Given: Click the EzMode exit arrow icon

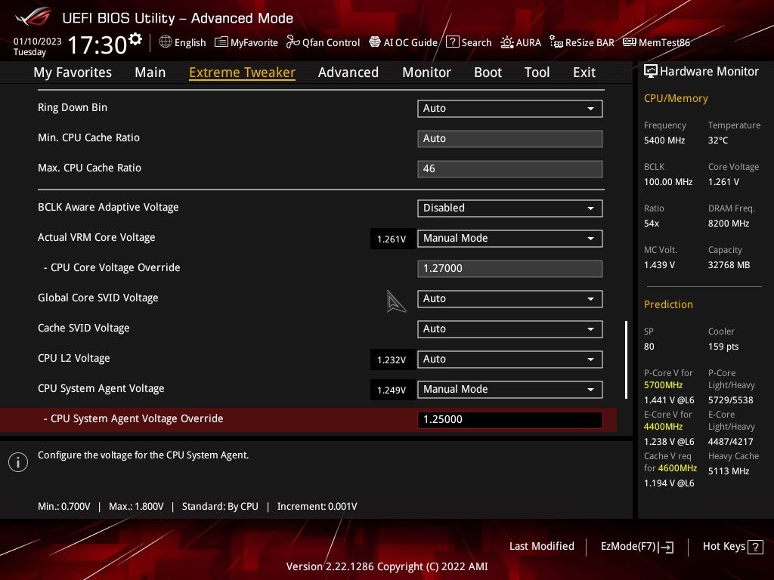Looking at the screenshot, I should (x=666, y=547).
